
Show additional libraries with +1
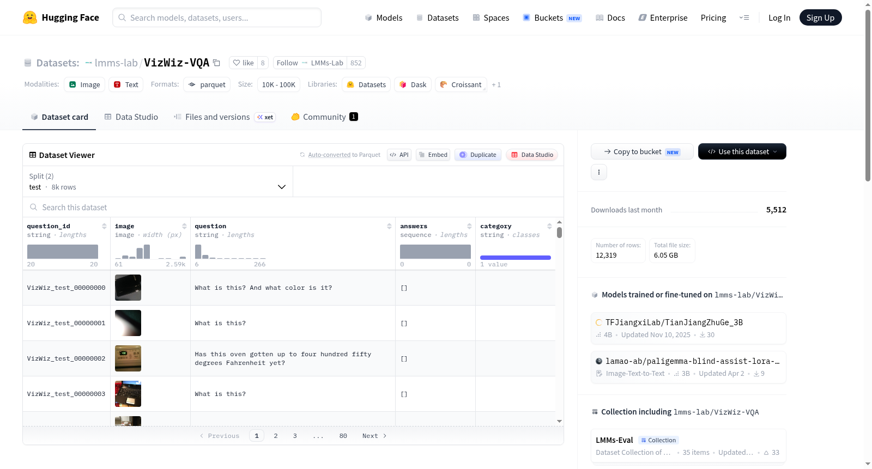[496, 84]
